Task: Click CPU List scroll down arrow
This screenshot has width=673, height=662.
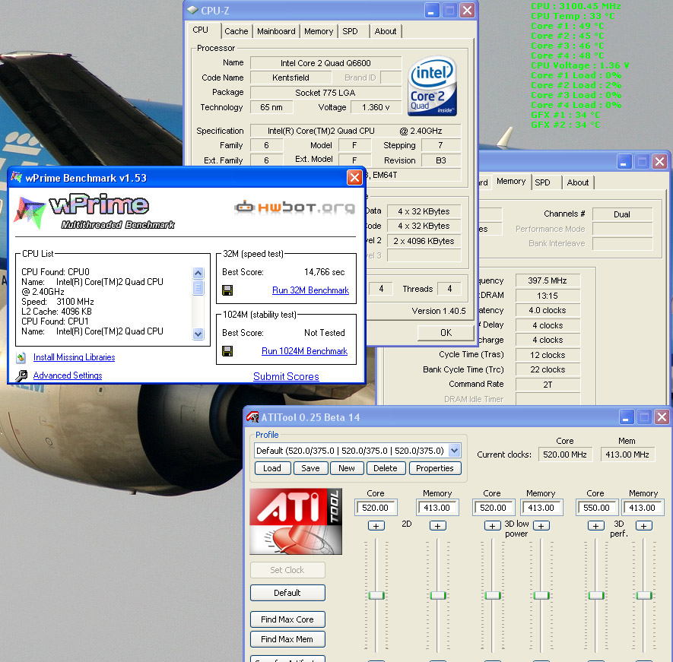Action: point(198,334)
